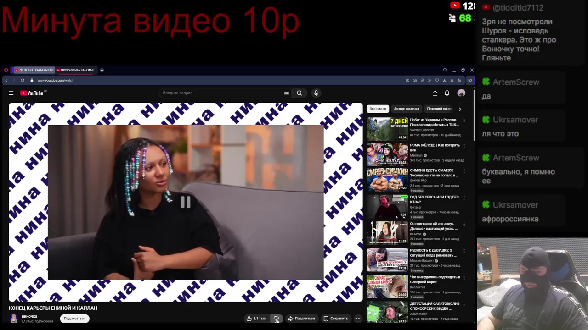Open РЕВНОСТЬ К ДЕВУШКЕ video thumbnail
Screen dimensions: 588x330
click(387, 259)
